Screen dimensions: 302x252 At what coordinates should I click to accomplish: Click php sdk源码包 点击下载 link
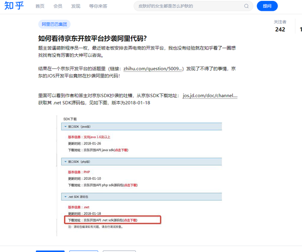point(130,185)
